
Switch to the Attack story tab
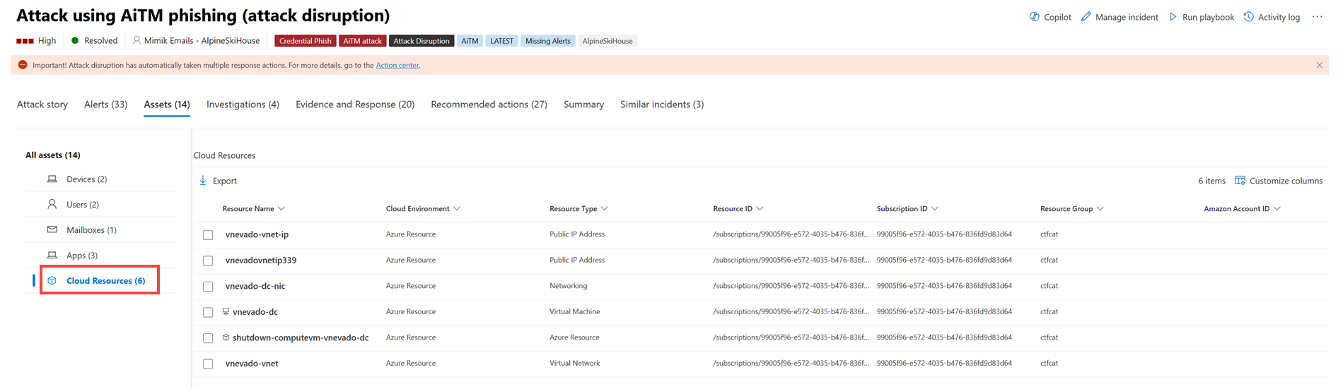click(42, 104)
